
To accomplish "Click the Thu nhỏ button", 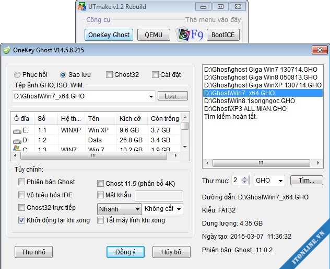I will (x=33, y=252).
